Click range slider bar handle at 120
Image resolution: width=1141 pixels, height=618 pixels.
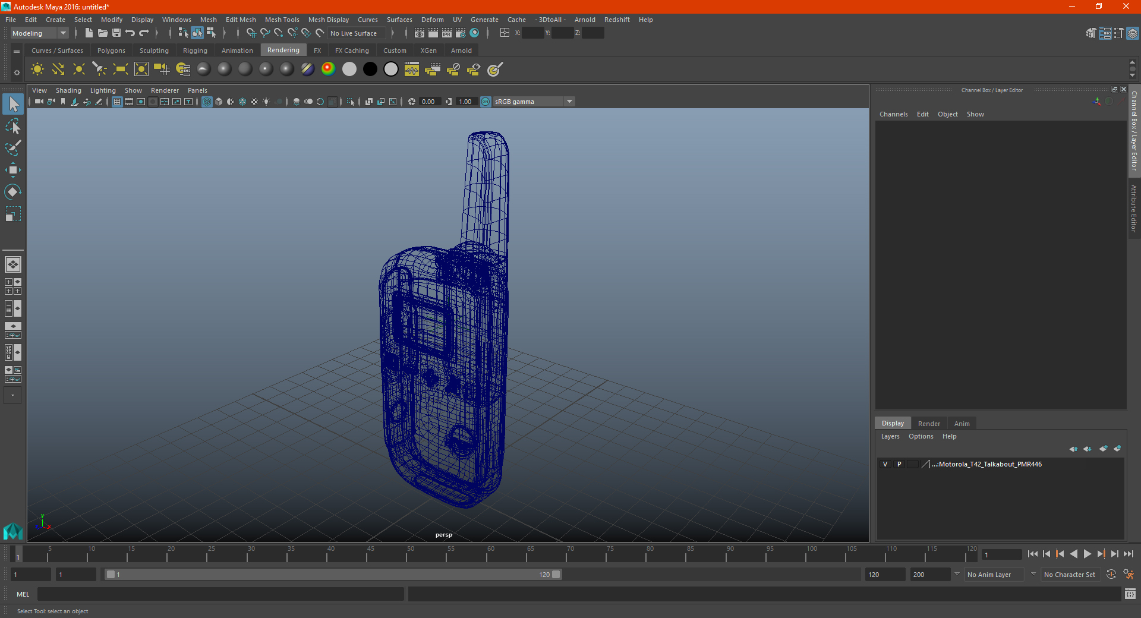click(556, 575)
